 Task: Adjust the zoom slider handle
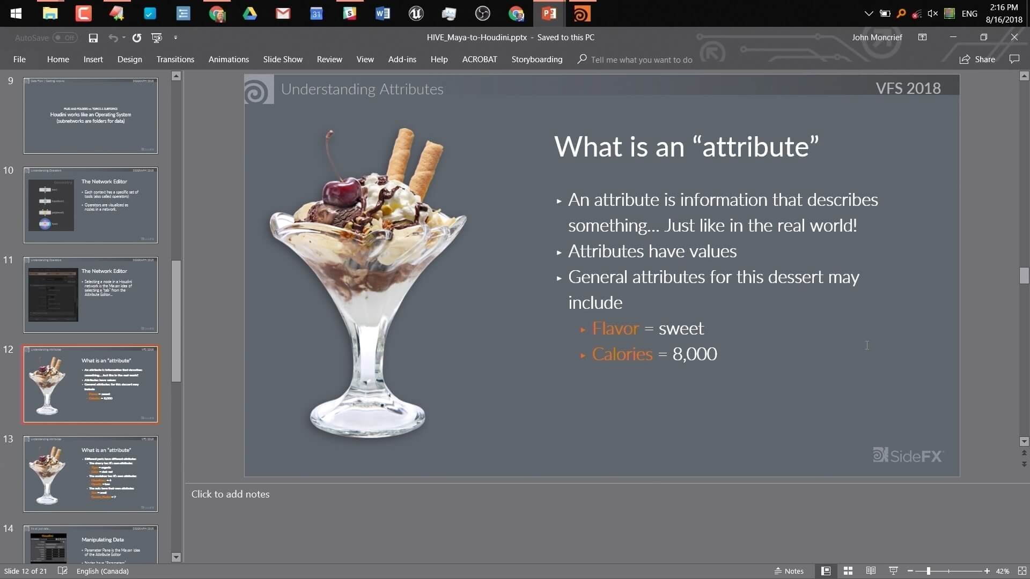click(928, 571)
